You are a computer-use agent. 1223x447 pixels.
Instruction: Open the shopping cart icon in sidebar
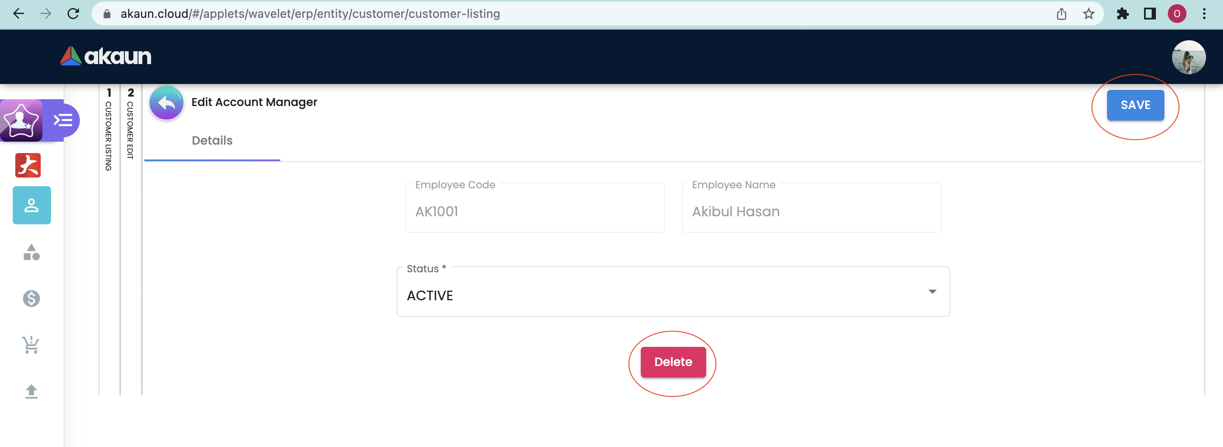[31, 345]
